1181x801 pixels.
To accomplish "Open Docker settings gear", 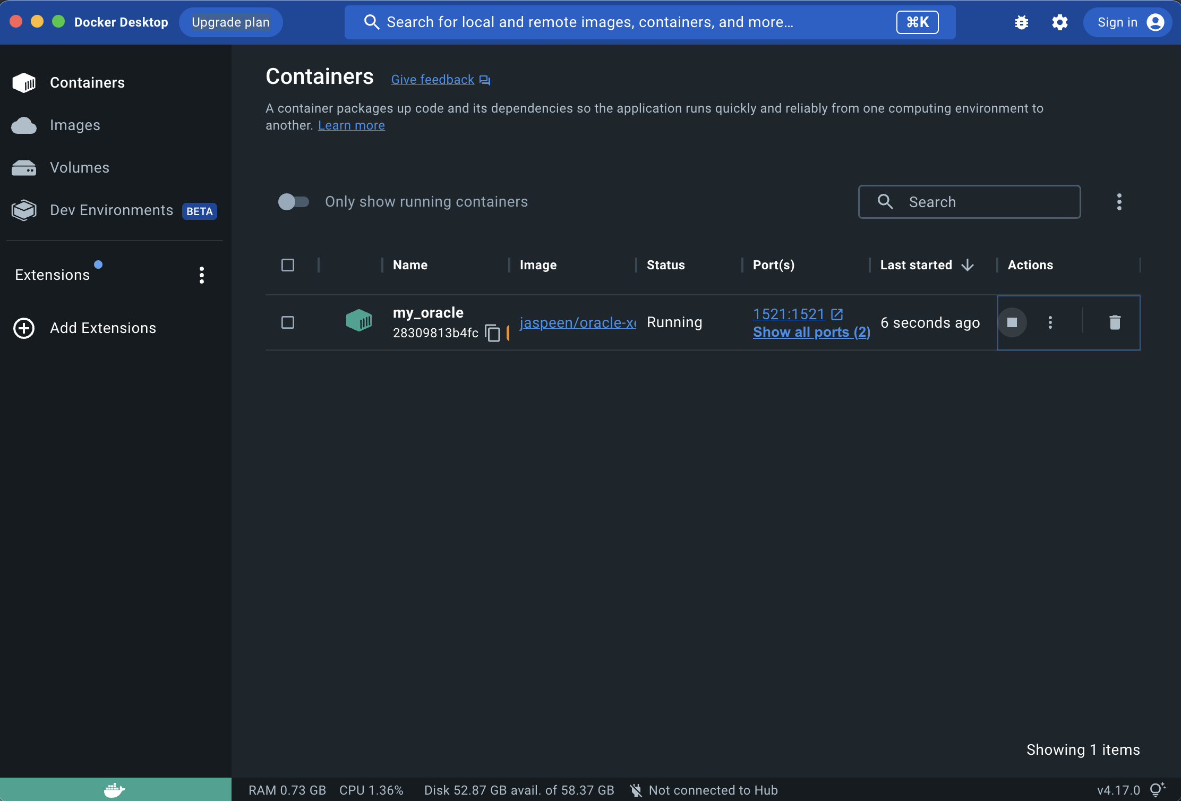I will coord(1059,22).
